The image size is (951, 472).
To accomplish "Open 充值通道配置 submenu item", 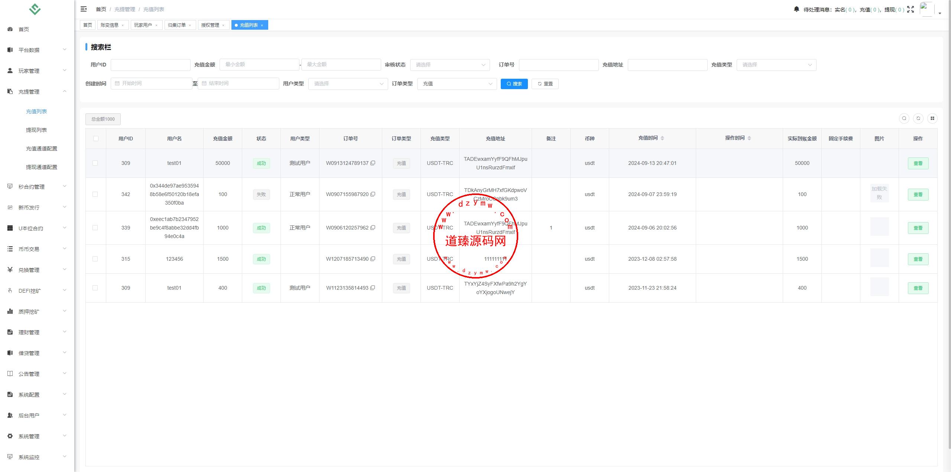I will tap(42, 149).
